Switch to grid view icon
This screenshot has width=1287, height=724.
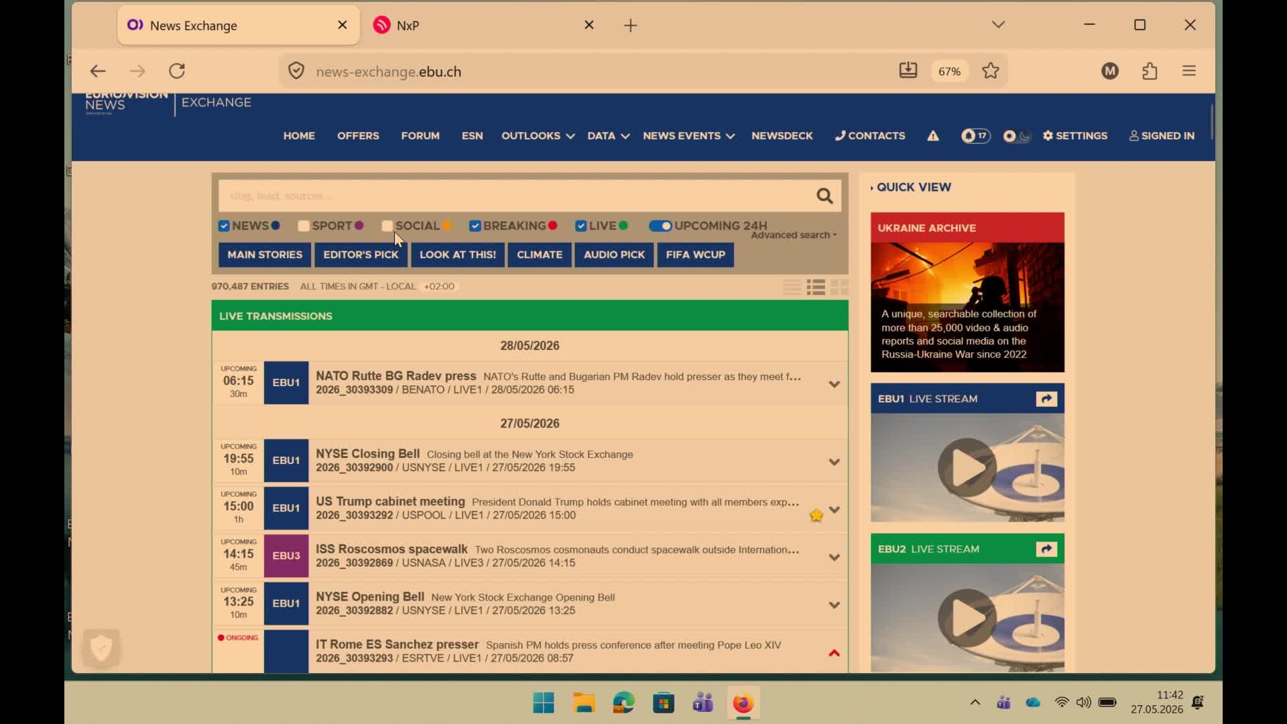pyautogui.click(x=839, y=288)
